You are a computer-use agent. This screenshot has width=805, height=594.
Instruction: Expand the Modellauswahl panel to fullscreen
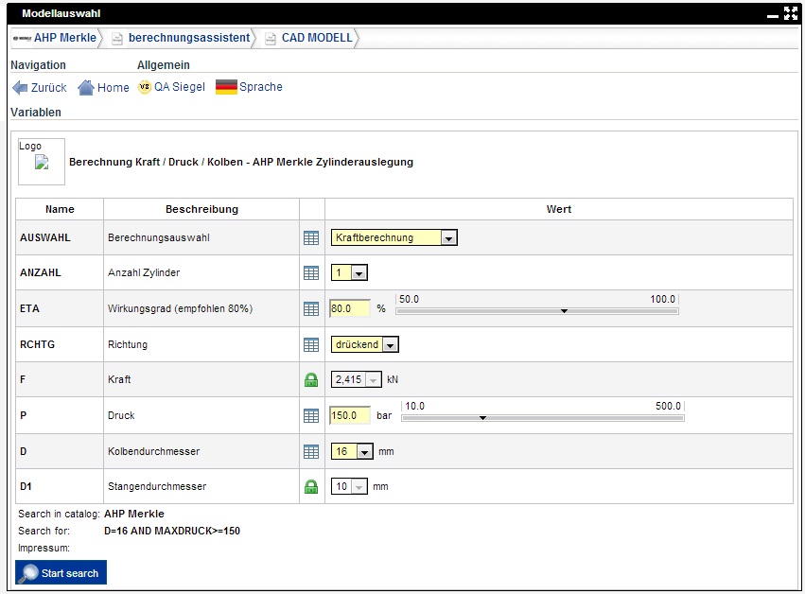click(791, 13)
